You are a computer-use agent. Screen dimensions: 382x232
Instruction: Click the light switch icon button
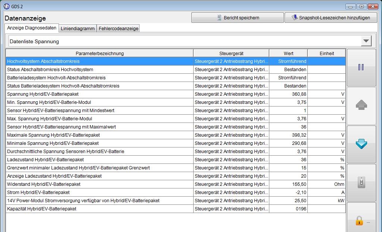pos(361,182)
